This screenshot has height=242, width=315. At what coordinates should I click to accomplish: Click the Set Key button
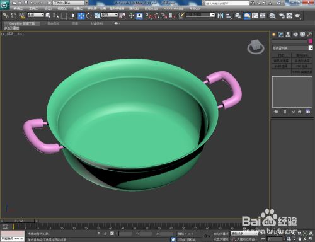pos(221,239)
